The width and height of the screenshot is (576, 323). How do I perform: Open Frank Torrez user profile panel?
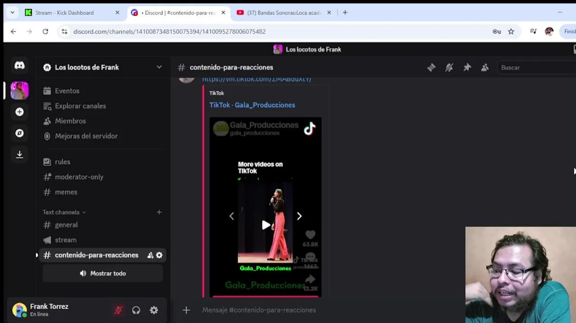pos(49,310)
